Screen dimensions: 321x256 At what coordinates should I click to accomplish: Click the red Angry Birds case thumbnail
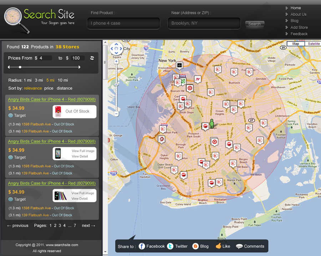(x=58, y=111)
